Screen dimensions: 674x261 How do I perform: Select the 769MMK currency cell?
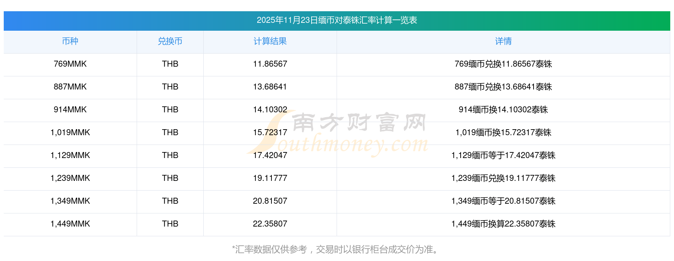[x=70, y=64]
